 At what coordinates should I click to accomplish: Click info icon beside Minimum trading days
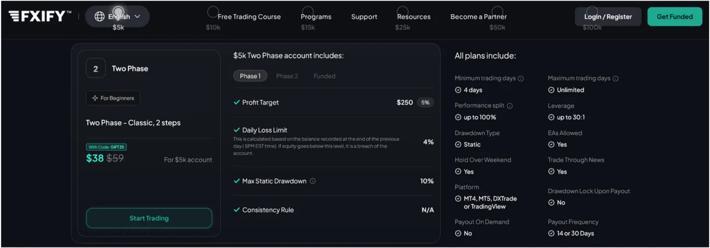pos(521,79)
